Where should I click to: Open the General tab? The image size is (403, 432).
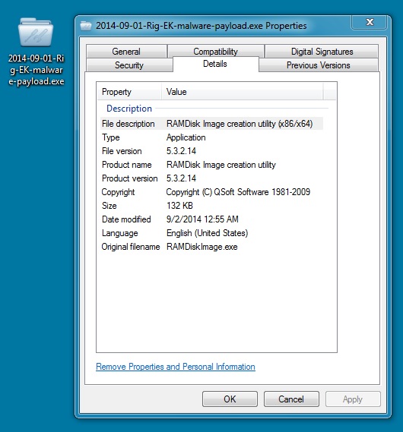[126, 51]
